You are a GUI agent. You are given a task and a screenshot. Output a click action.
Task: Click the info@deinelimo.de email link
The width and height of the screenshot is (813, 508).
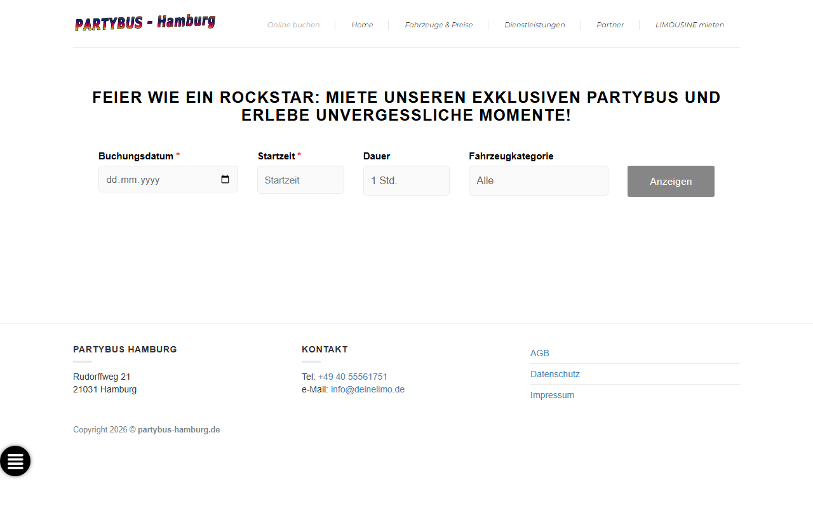[x=368, y=389]
